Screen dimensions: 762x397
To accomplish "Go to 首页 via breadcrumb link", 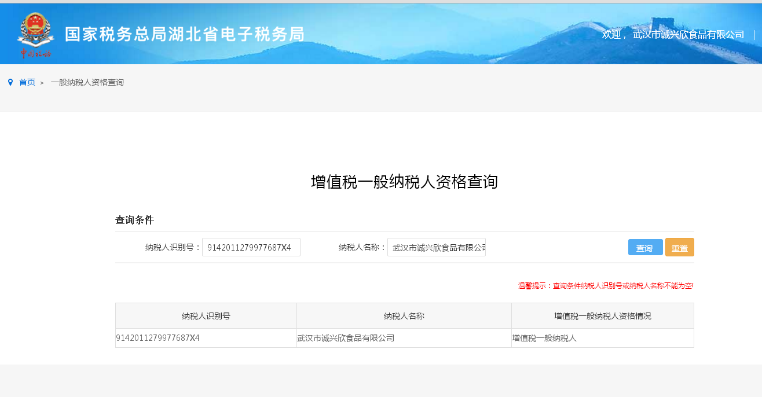I will tap(27, 82).
